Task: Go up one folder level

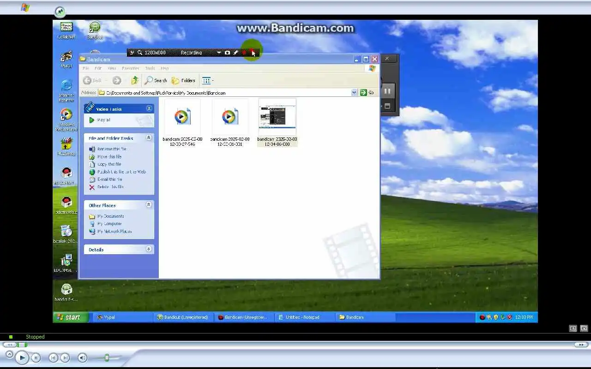Action: click(135, 80)
